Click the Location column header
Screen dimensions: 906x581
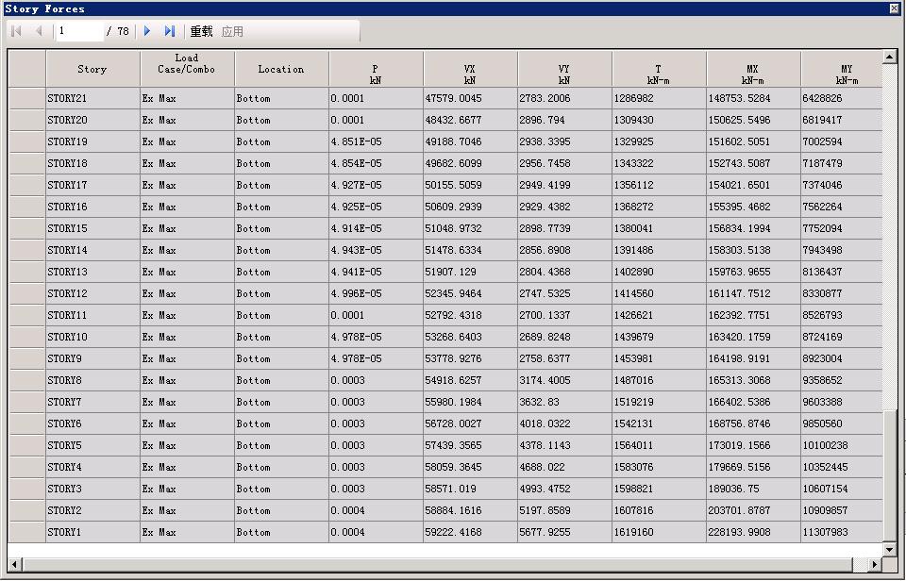point(281,69)
